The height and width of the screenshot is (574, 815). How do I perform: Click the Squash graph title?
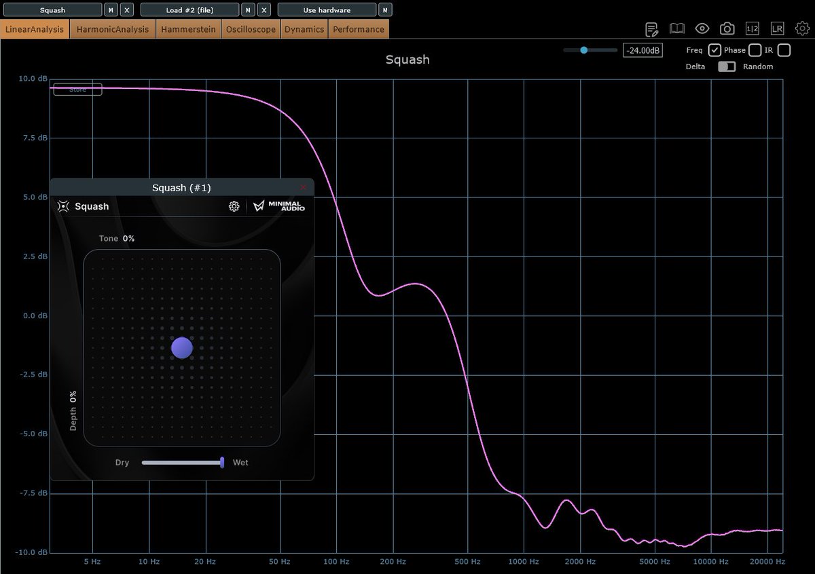[407, 59]
